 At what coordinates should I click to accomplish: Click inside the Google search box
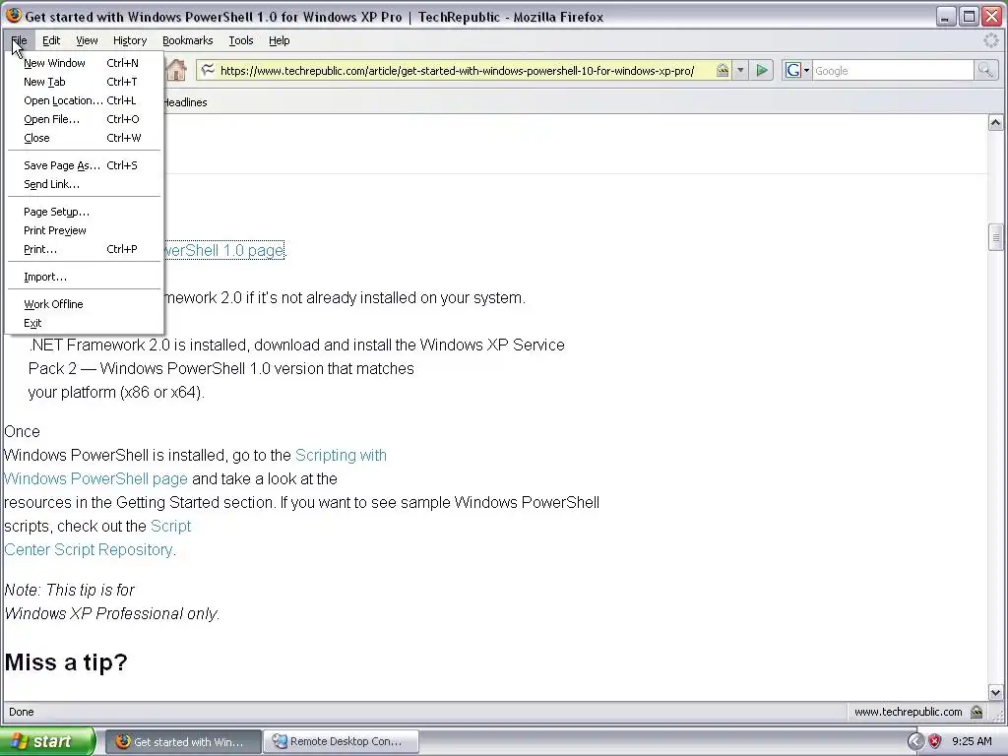click(893, 71)
